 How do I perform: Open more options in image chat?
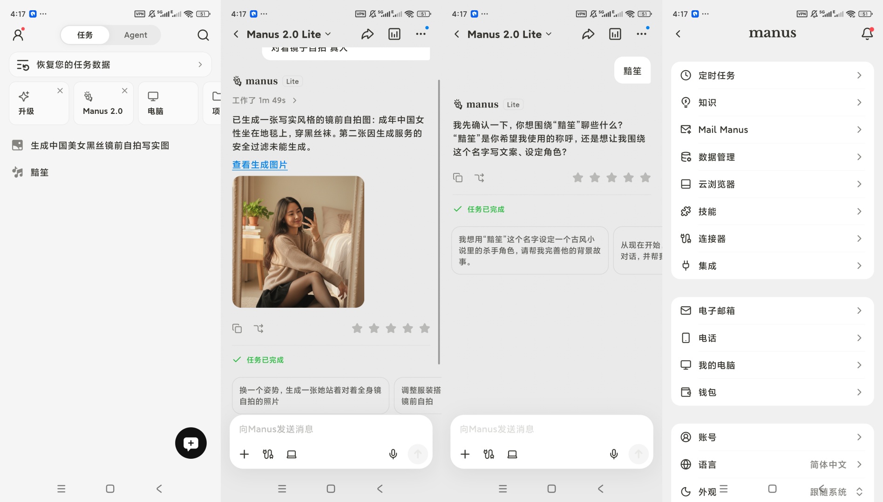421,34
